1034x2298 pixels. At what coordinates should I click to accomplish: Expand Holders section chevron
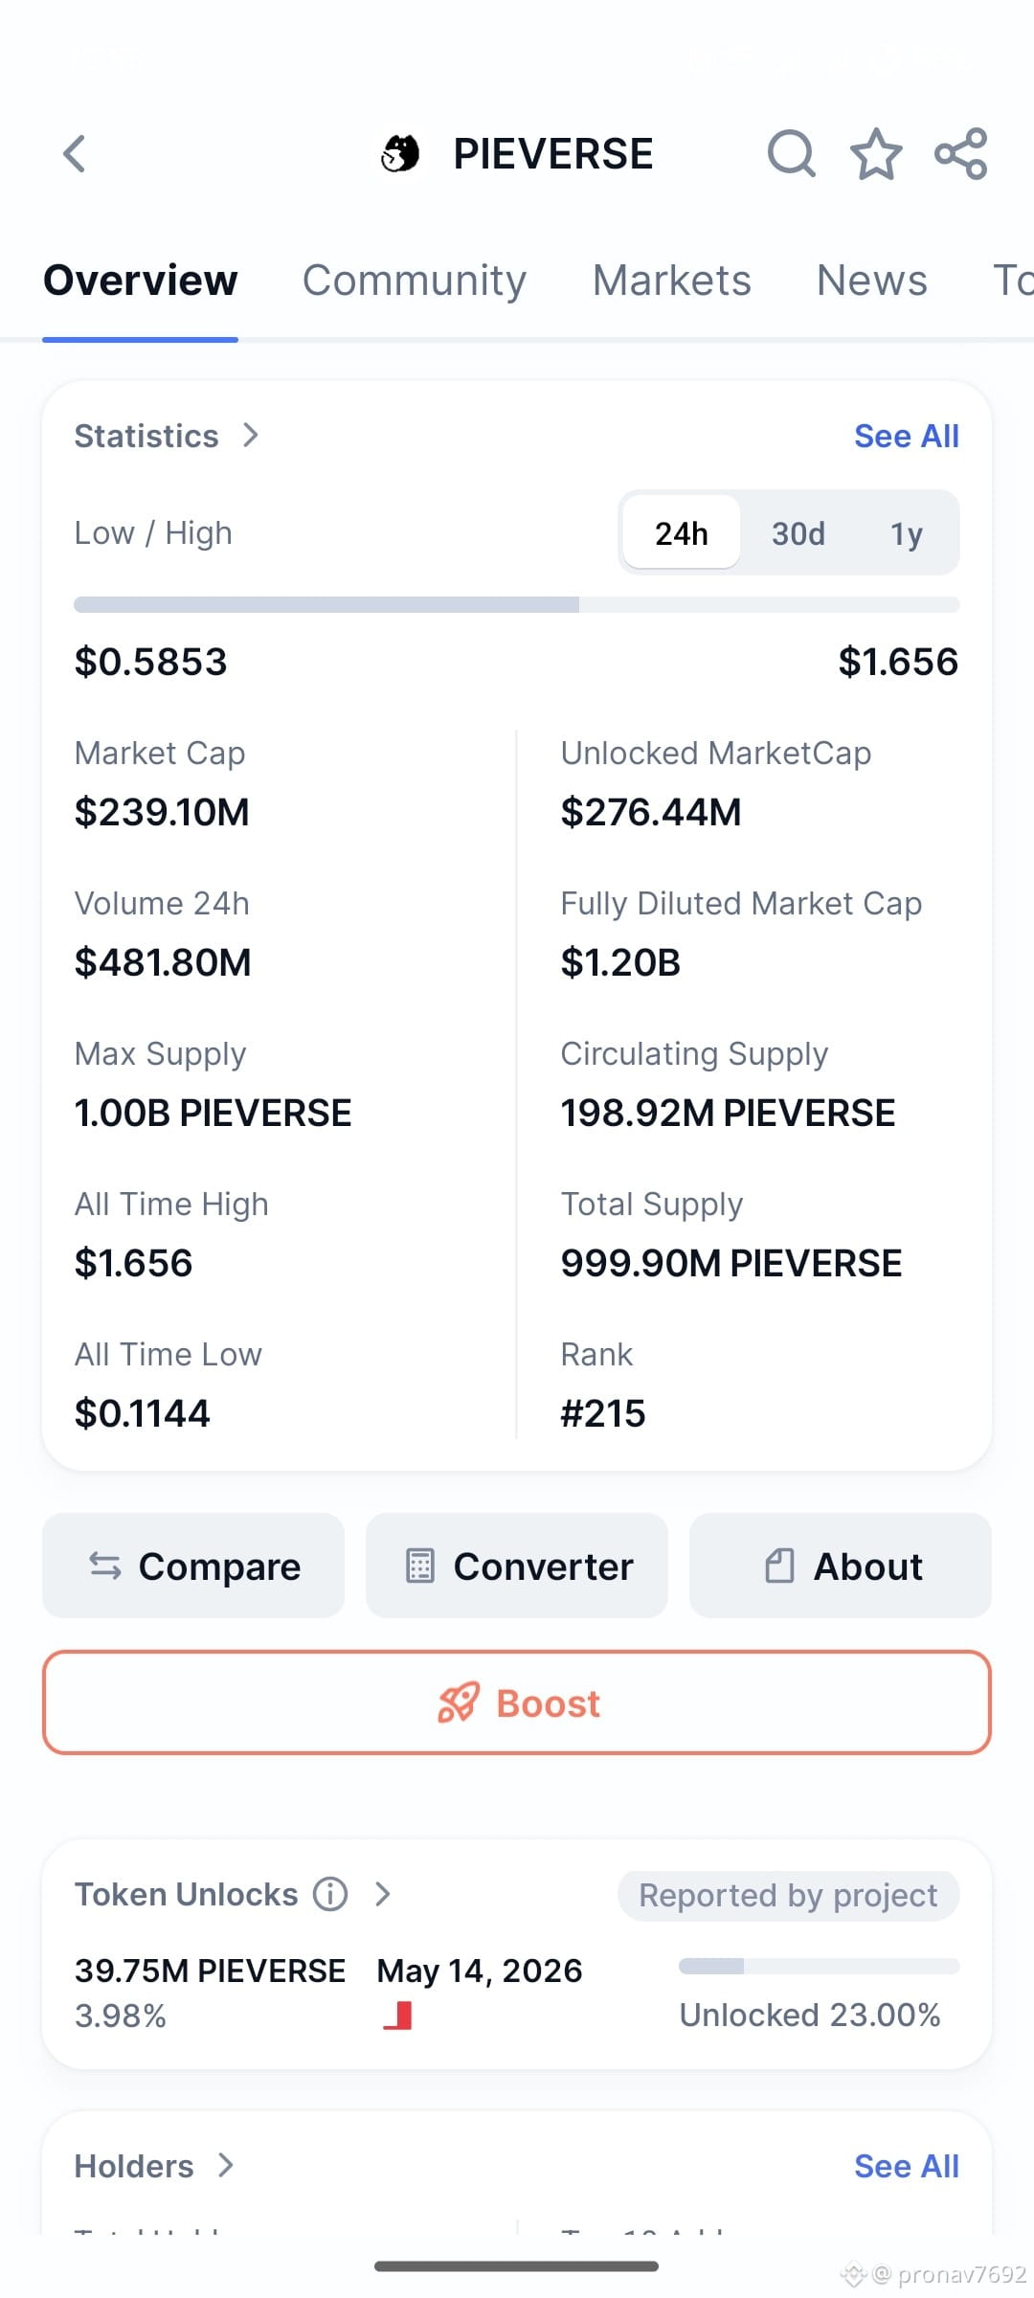pyautogui.click(x=226, y=2165)
